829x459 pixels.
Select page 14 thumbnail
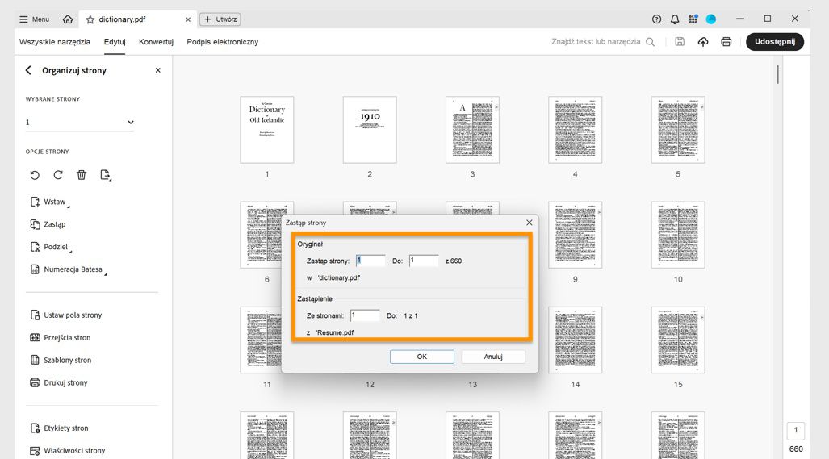[576, 340]
